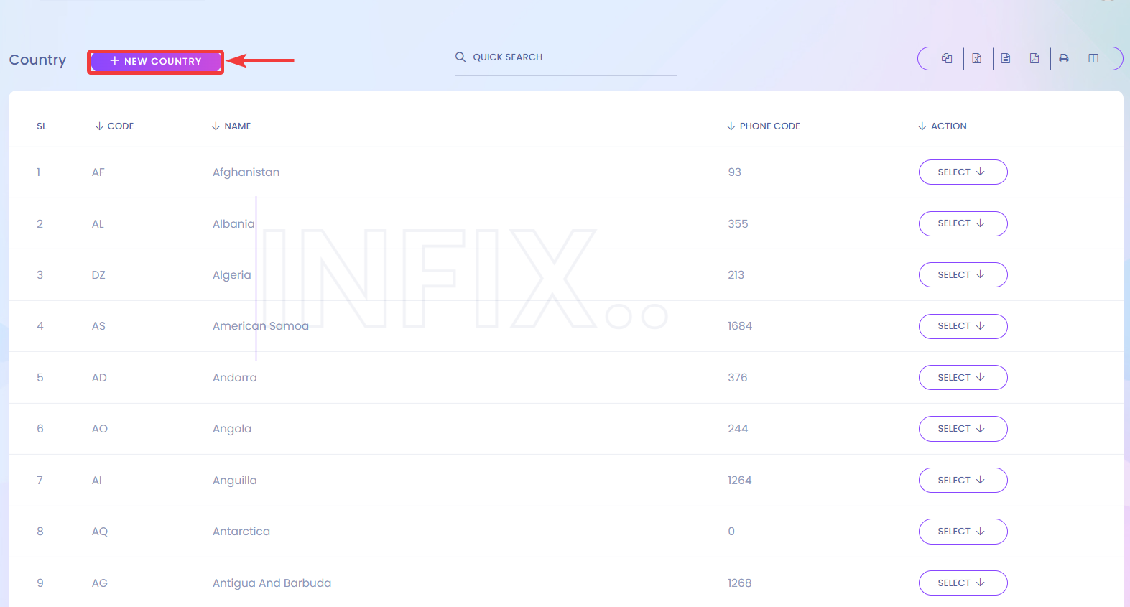Click country code AO
1130x607 pixels.
coord(99,429)
